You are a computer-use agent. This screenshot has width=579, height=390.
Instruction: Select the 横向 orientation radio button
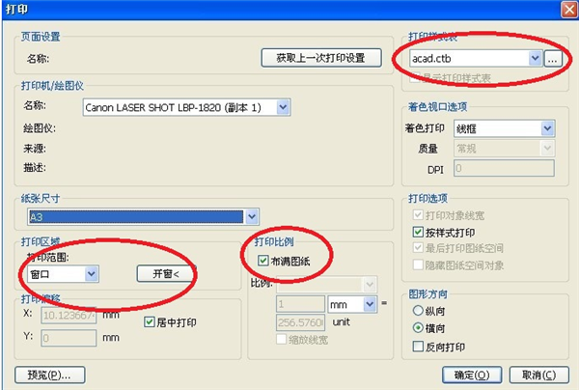click(x=418, y=327)
